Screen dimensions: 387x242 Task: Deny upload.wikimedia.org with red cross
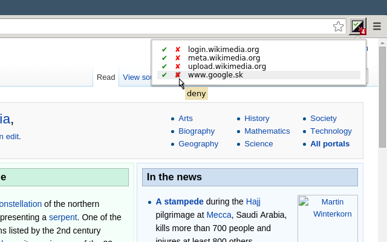[178, 66]
